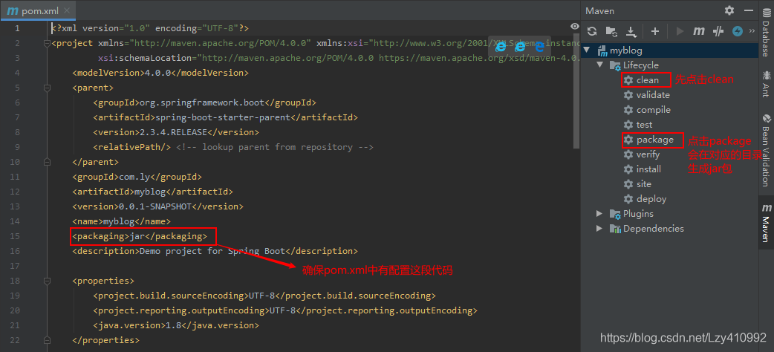The height and width of the screenshot is (352, 774).
Task: Open the Ant side tool tab
Action: point(766,84)
